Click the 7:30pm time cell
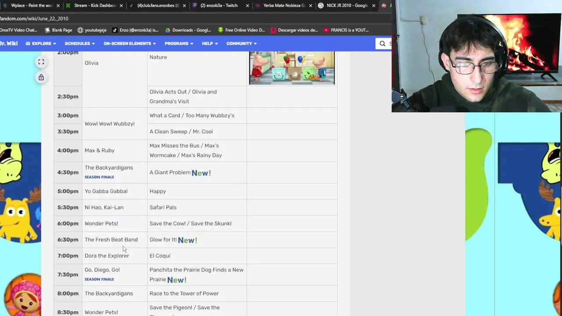The width and height of the screenshot is (562, 316). [x=68, y=275]
